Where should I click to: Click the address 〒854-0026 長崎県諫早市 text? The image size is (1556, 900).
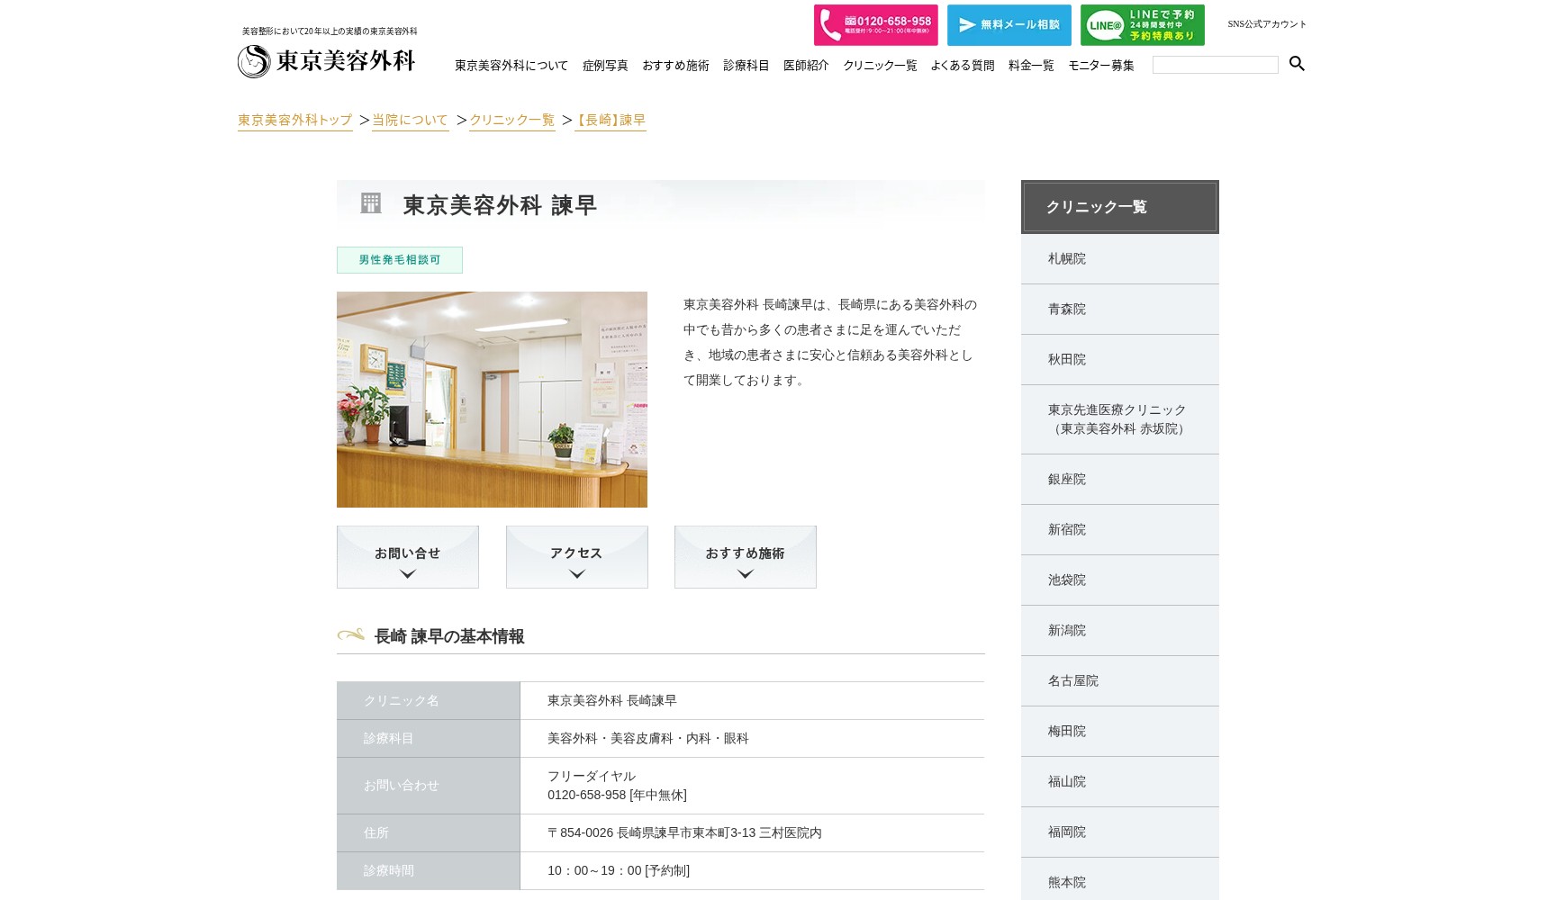click(684, 833)
